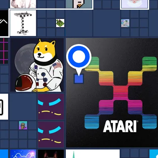Select the blue cloud artwork tile at bottom

tap(23, 154)
